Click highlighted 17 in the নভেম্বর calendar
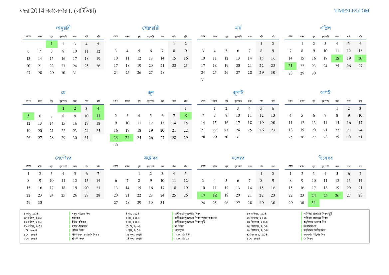The width and height of the screenshot is (389, 275). pyautogui.click(x=203, y=196)
